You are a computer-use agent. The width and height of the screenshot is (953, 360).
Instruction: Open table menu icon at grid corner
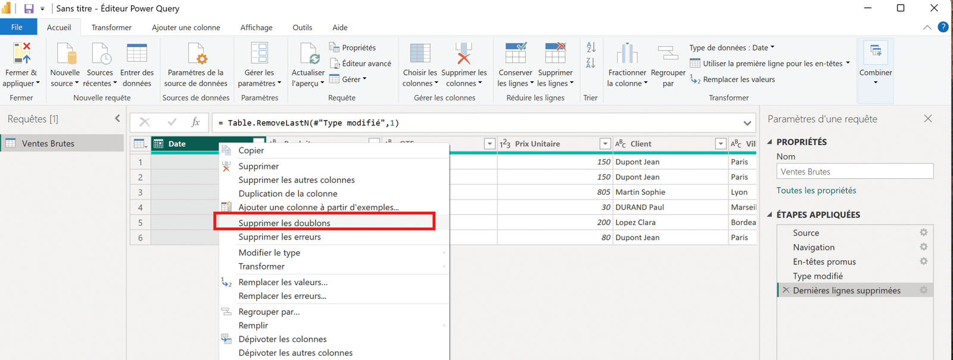pyautogui.click(x=140, y=144)
